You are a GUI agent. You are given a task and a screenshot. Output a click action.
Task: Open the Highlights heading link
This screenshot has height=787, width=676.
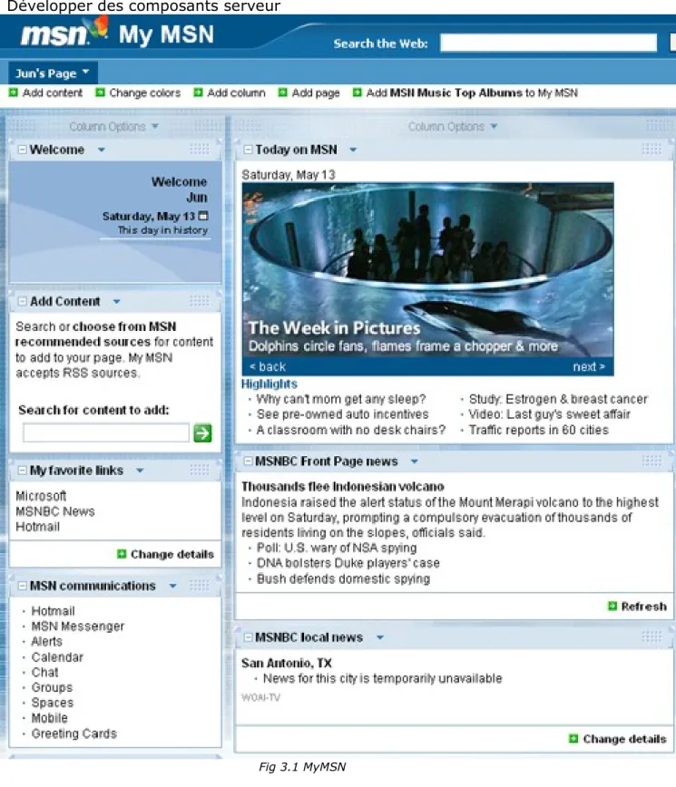269,384
